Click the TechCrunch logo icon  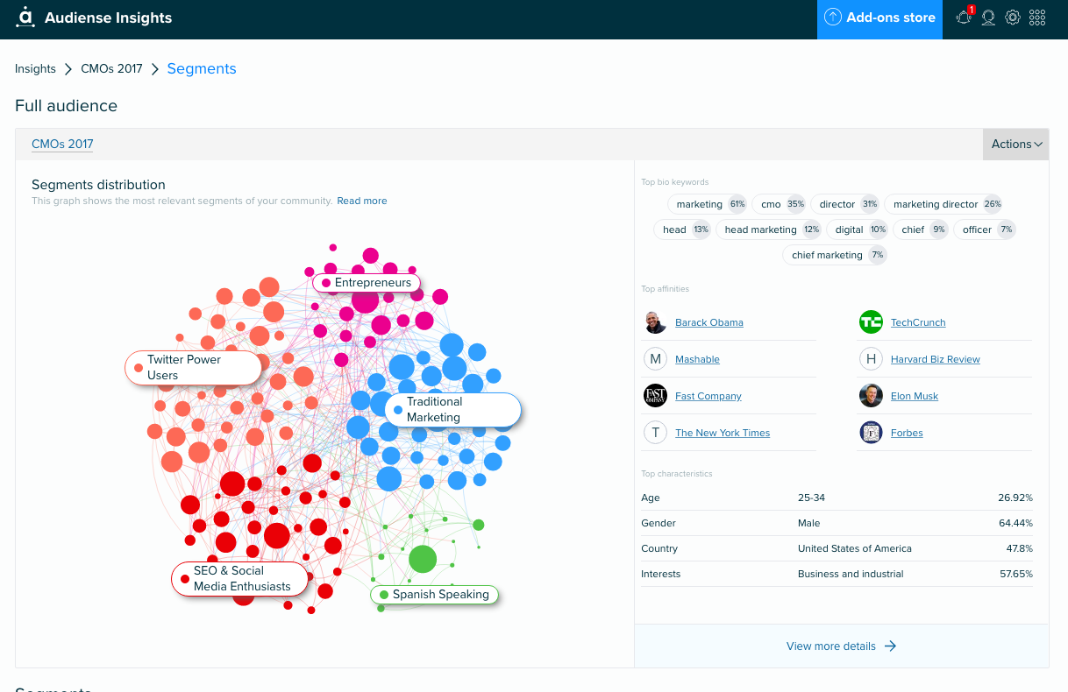point(871,322)
